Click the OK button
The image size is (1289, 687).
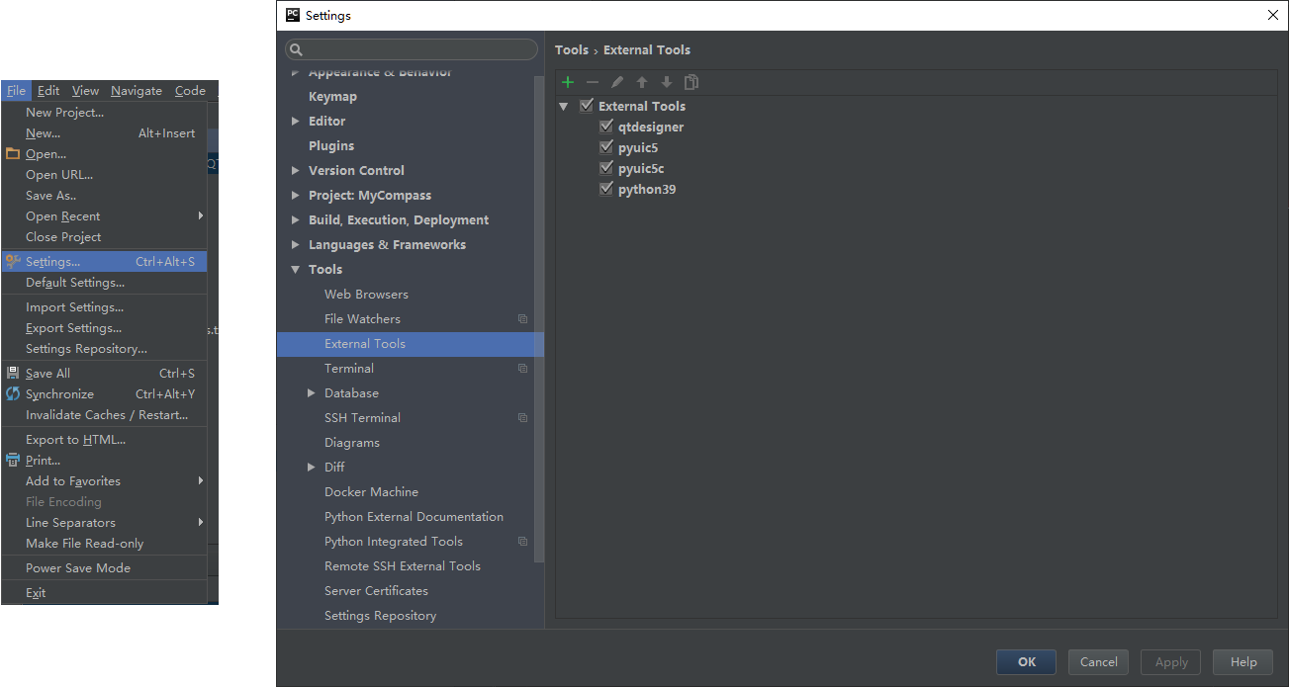point(1026,662)
